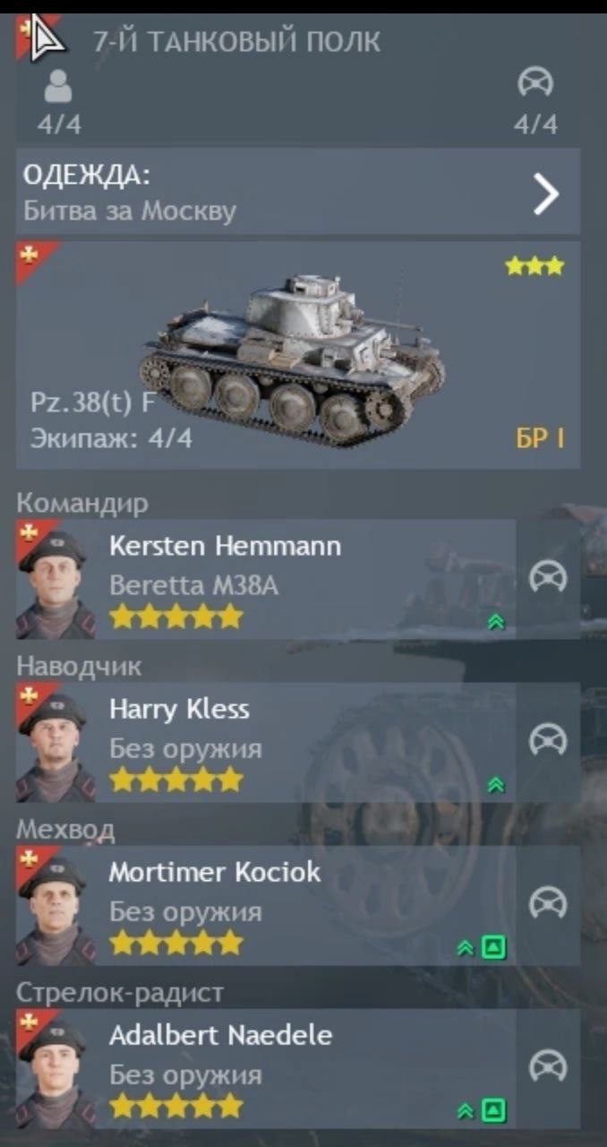Expand the Одежда arrow chevron

546,194
